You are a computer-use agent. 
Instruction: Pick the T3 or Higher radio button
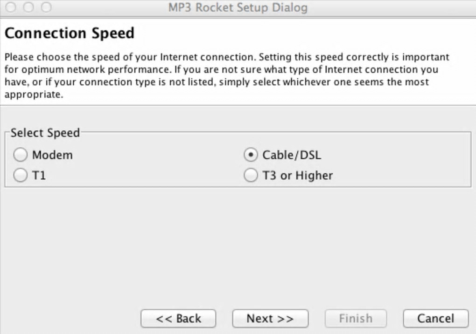point(251,176)
